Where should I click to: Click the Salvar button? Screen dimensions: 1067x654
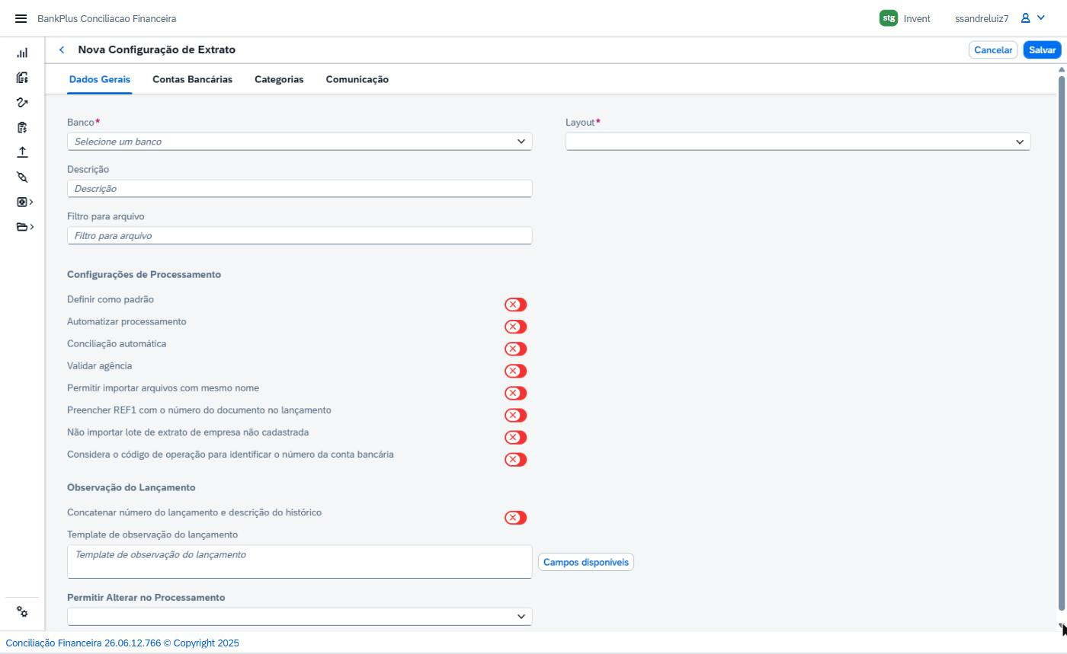(1042, 50)
